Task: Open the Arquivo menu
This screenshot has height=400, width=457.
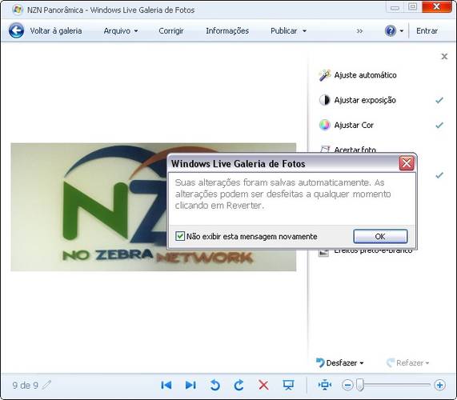Action: 121,31
